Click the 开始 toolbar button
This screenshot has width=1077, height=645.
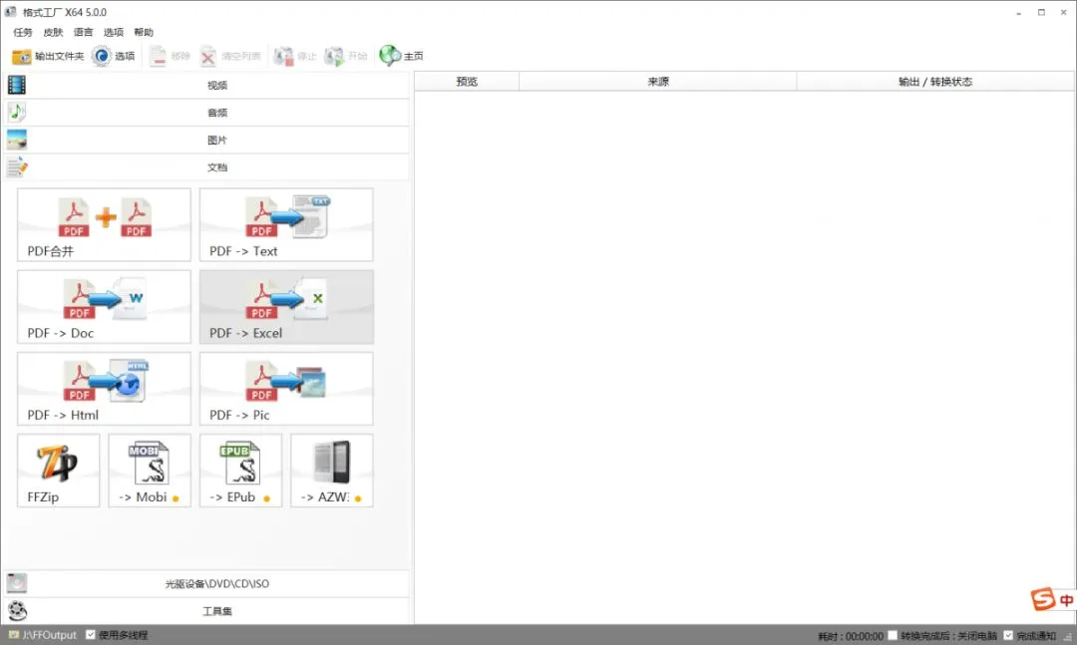[x=345, y=57]
